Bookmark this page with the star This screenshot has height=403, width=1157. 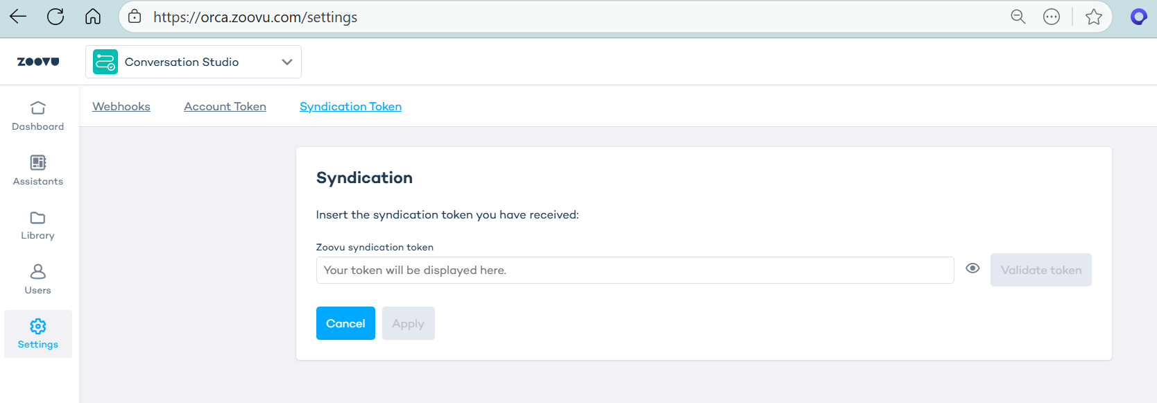coord(1093,17)
